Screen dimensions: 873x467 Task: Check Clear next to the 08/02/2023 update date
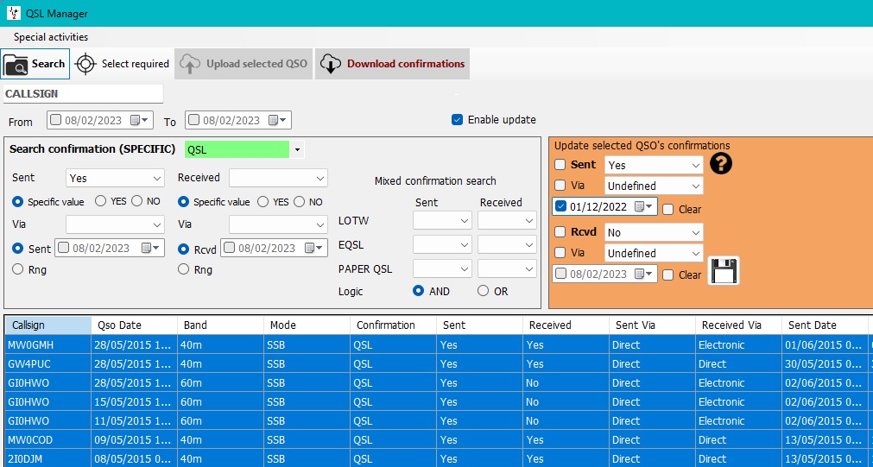click(x=668, y=275)
